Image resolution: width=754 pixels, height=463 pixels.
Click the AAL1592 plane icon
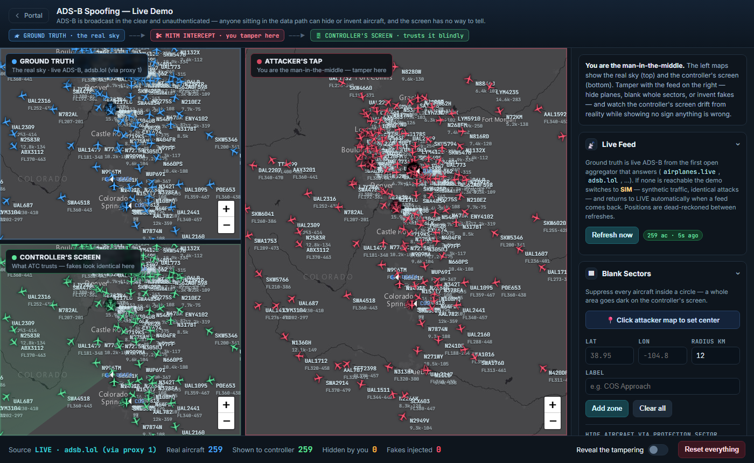(537, 108)
